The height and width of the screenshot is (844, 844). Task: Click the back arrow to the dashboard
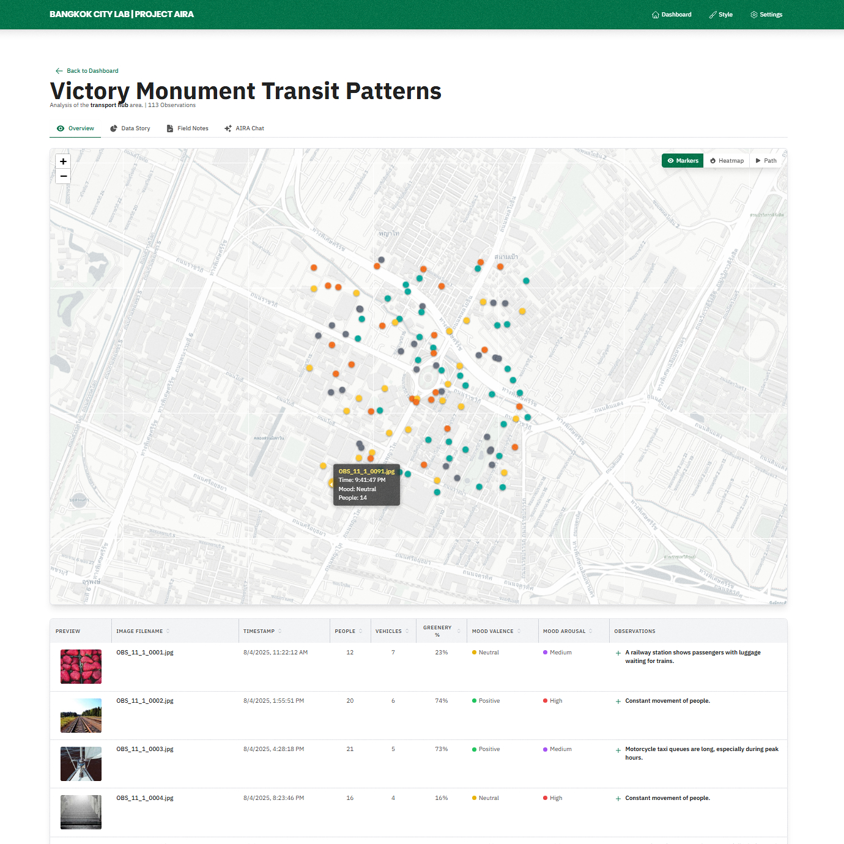pyautogui.click(x=59, y=71)
